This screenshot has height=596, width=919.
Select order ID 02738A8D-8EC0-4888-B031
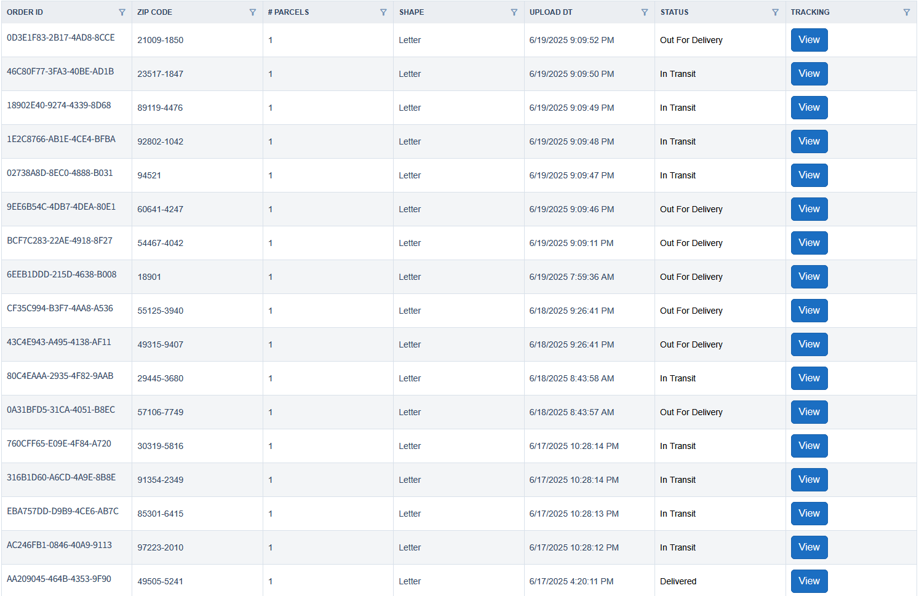coord(60,173)
